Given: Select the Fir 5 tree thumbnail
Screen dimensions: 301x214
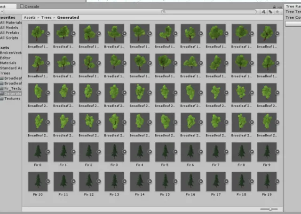Looking at the screenshot, I should pyautogui.click(x=165, y=152).
